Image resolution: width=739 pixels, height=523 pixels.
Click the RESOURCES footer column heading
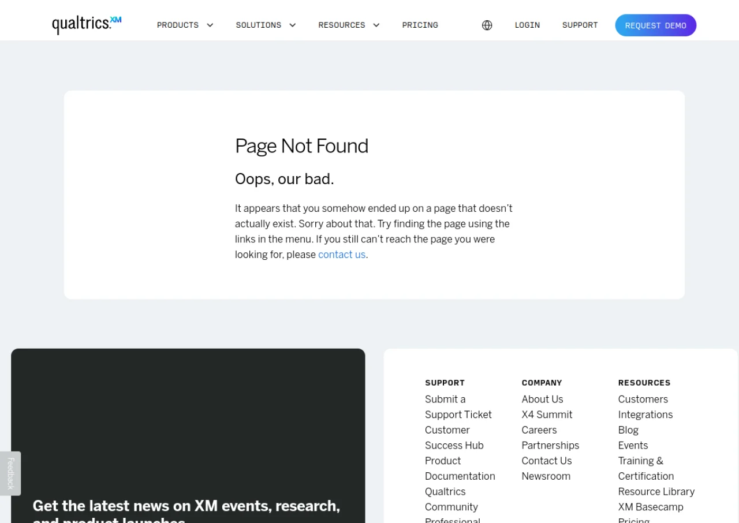(644, 383)
